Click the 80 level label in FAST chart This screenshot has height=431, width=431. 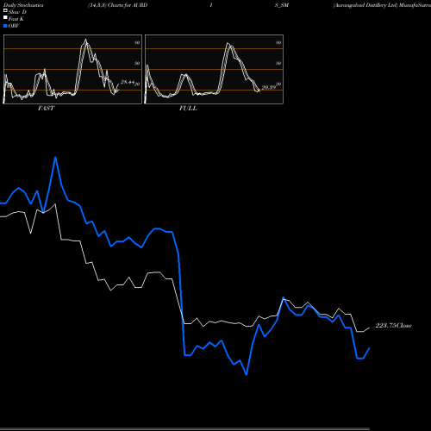pos(137,42)
